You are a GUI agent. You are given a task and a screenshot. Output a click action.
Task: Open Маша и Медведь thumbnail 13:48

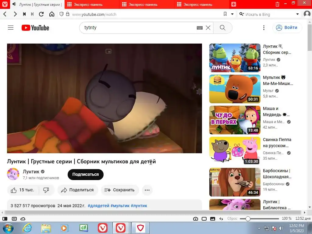[235, 120]
